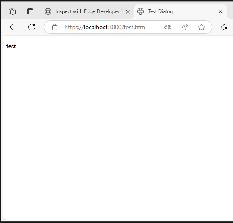Refresh the page with reload icon
This screenshot has width=233, height=223.
32,27
